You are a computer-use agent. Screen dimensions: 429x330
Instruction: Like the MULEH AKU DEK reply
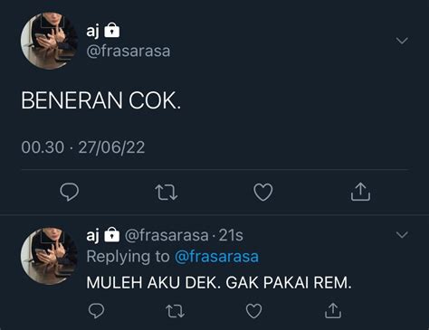(253, 311)
